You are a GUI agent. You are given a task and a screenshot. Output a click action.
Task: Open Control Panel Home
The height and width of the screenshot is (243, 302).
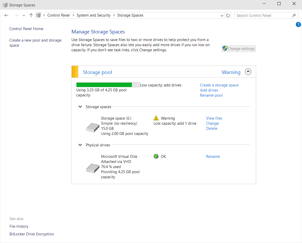tap(26, 29)
